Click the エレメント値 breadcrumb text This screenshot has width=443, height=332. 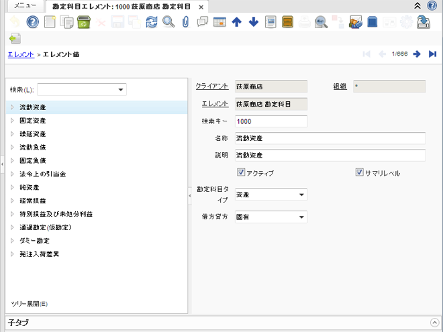[x=60, y=54]
